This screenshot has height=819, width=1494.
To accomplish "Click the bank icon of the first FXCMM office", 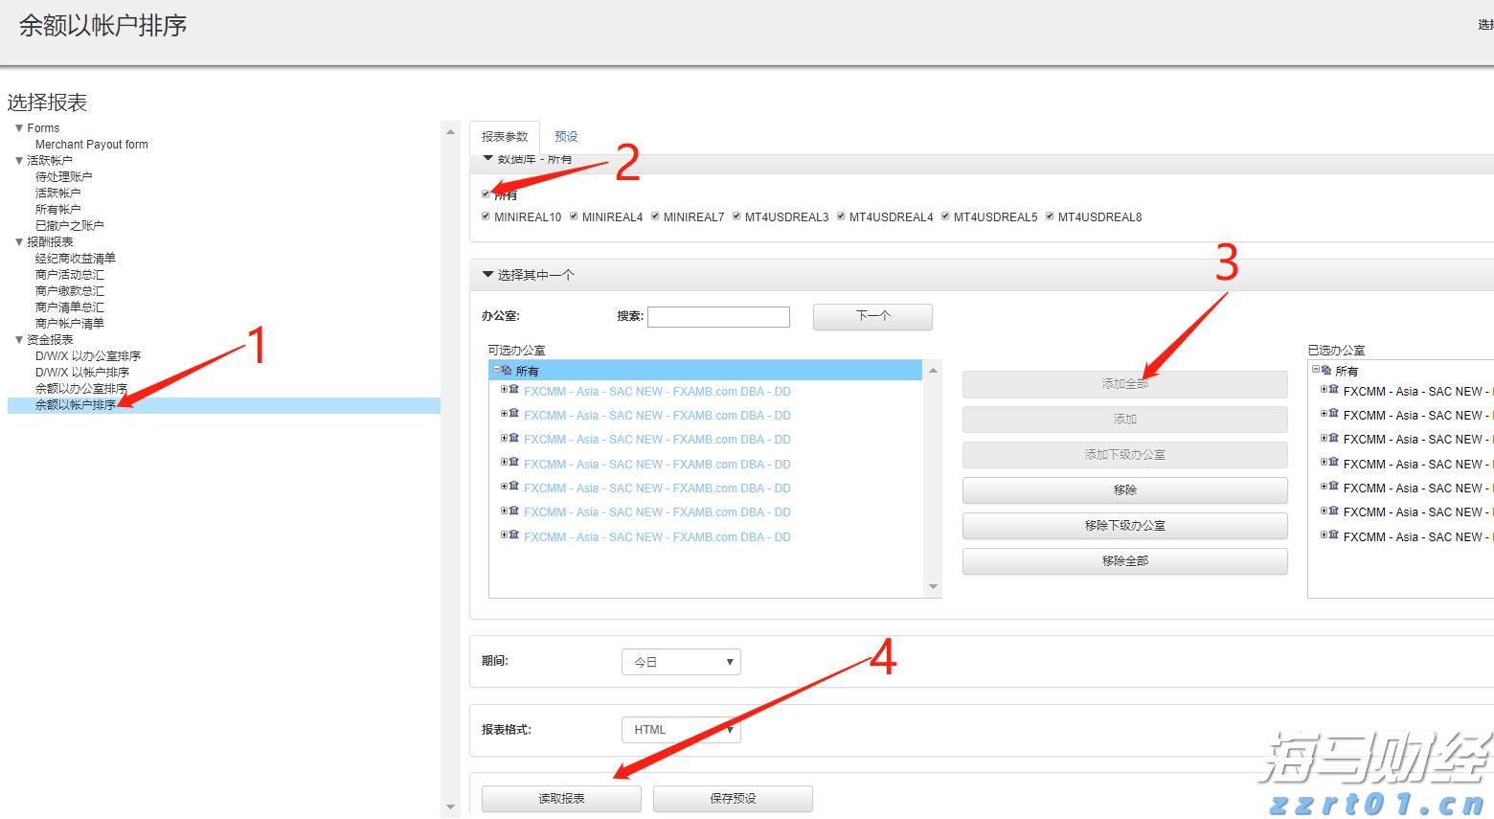I will point(515,391).
